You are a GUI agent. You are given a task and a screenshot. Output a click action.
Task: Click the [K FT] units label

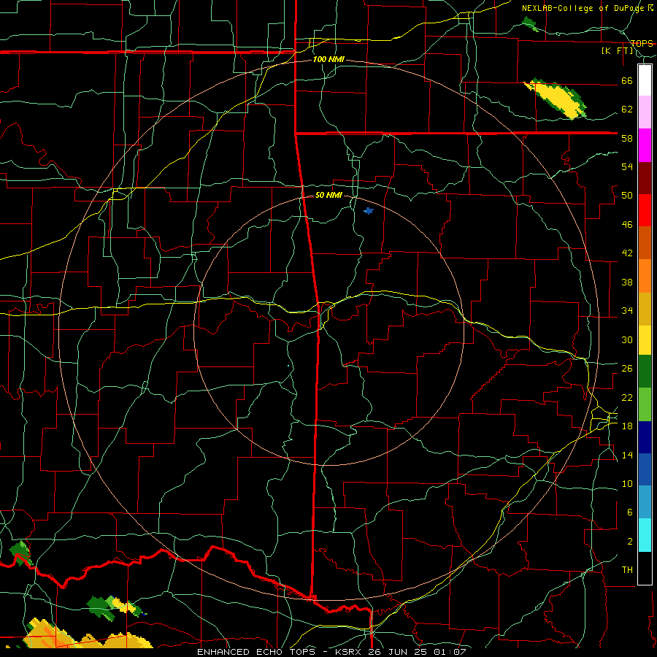[617, 50]
